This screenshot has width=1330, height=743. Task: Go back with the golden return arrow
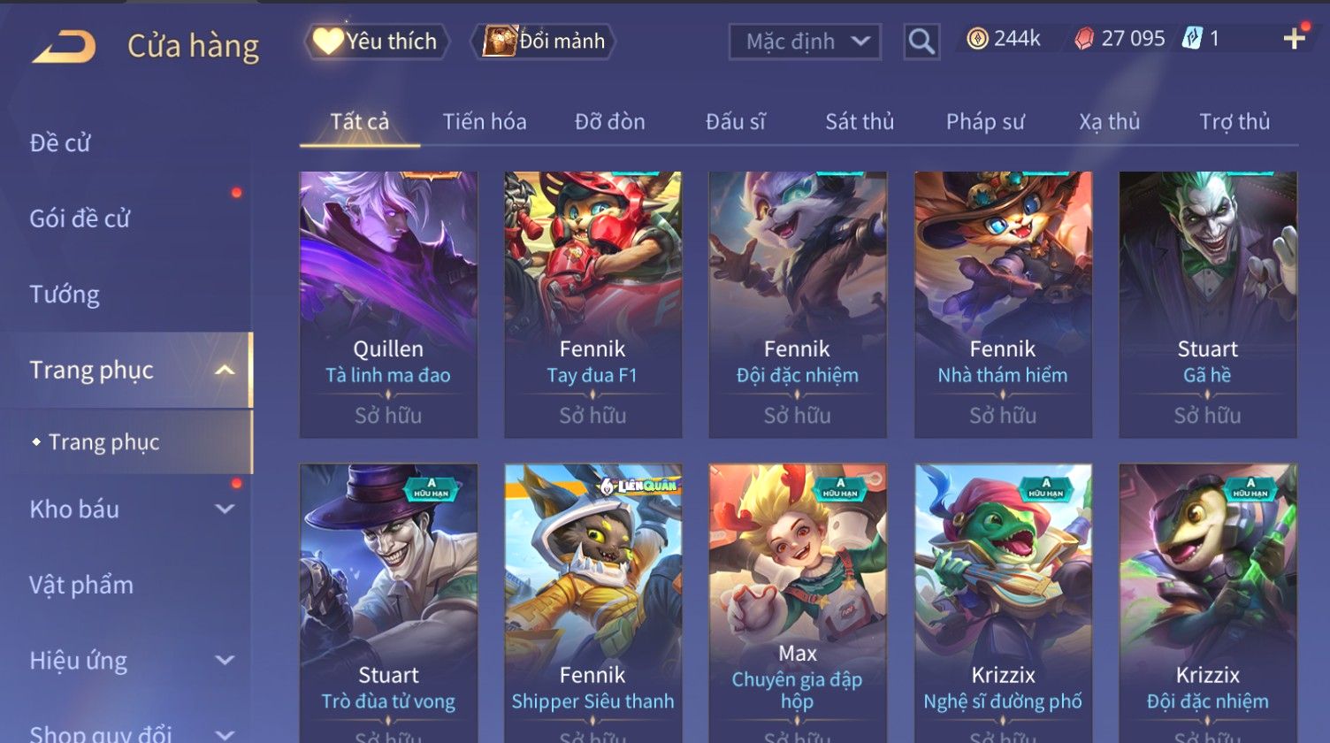click(x=64, y=46)
